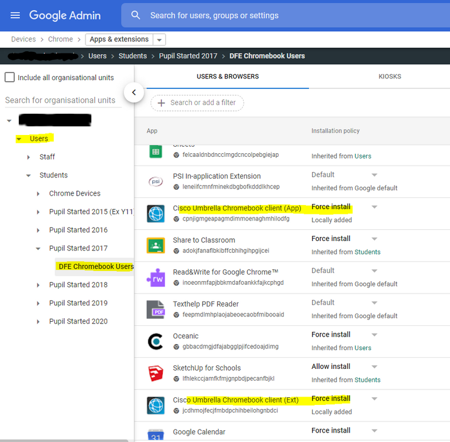Open Share to Classroom policy dropdown
This screenshot has width=450, height=442.
tap(375, 239)
